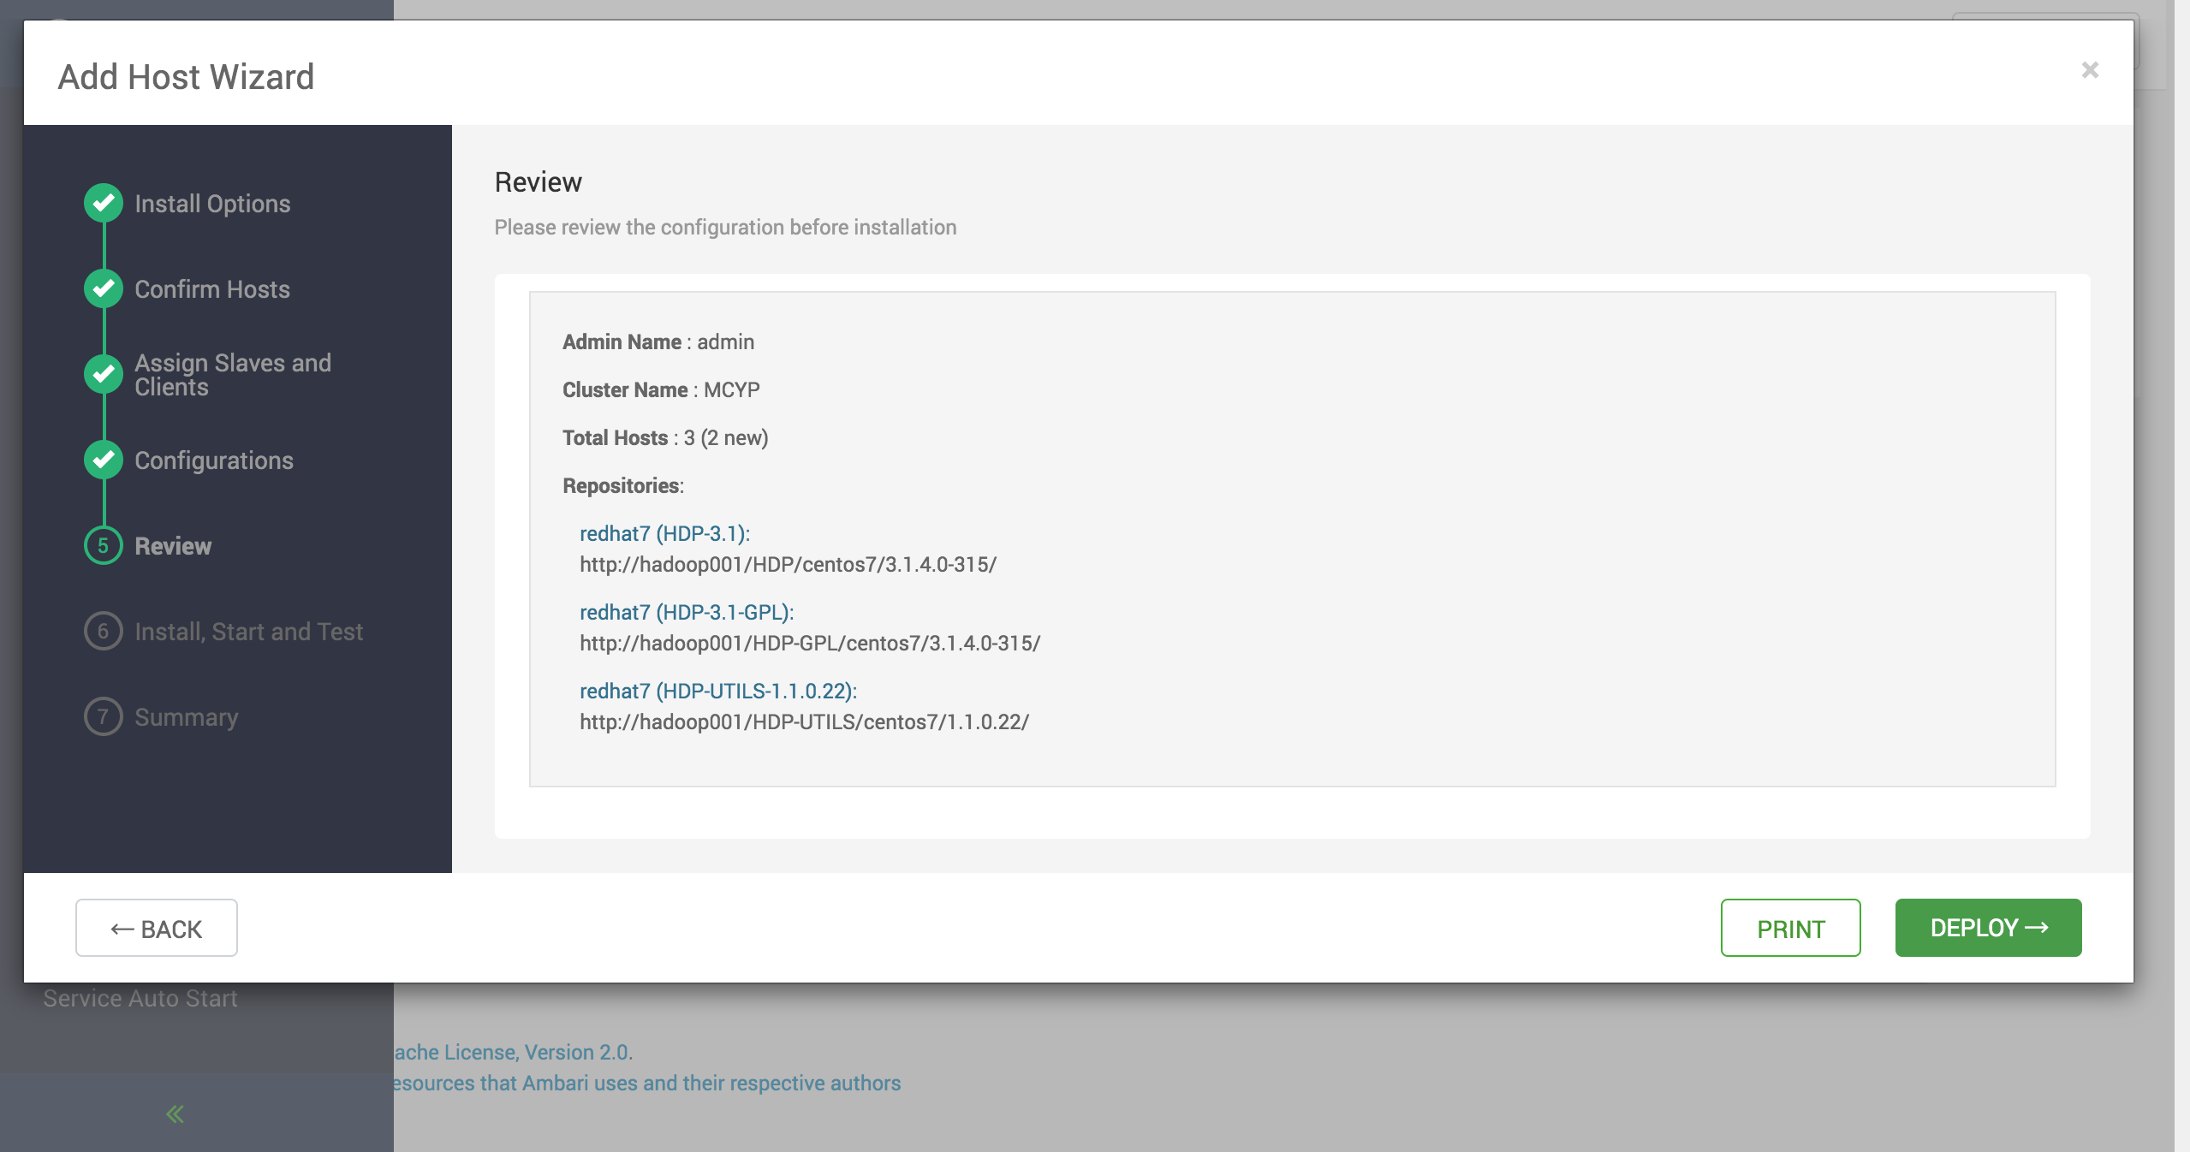Click the step 7 Summary circle icon
Viewport: 2190px width, 1152px height.
point(104,716)
